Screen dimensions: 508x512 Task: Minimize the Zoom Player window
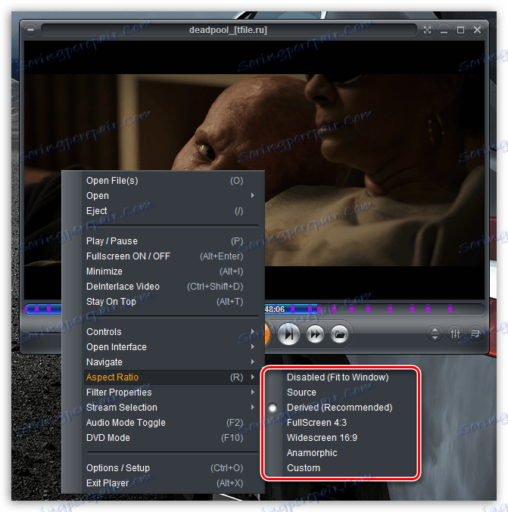pos(444,30)
